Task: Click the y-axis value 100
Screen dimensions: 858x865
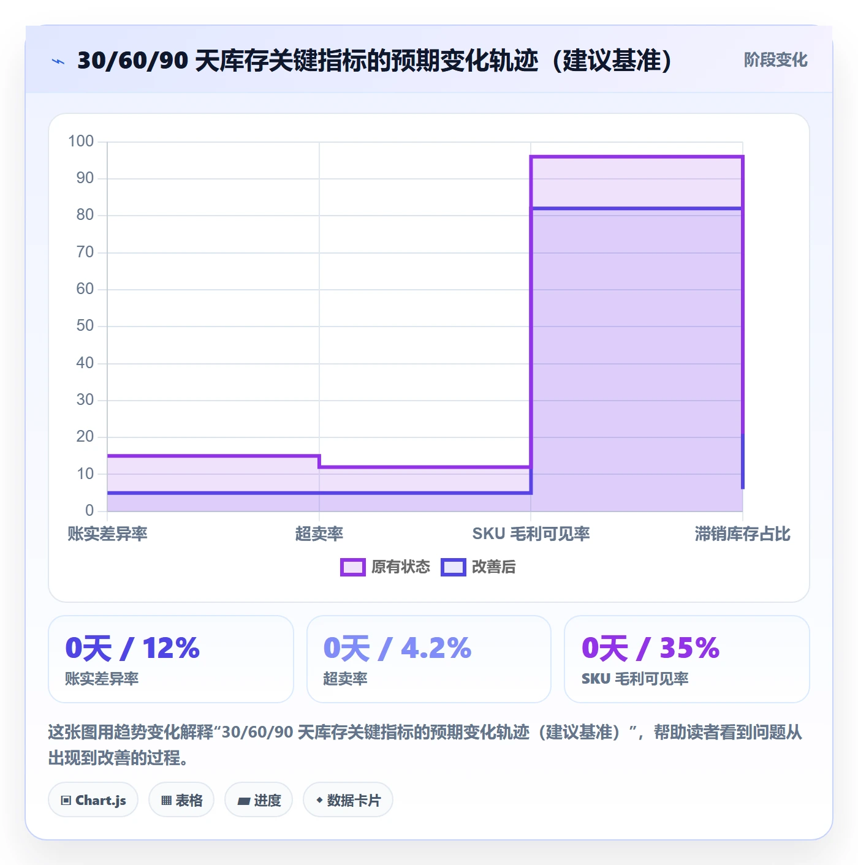Action: click(81, 142)
